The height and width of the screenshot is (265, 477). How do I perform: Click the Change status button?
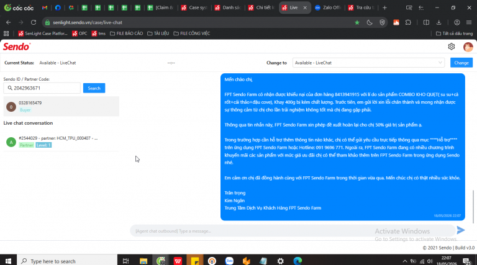pyautogui.click(x=461, y=63)
